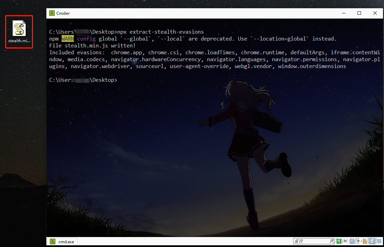Click the magnifier icon in search box
The height and width of the screenshot is (247, 384).
tap(332, 241)
